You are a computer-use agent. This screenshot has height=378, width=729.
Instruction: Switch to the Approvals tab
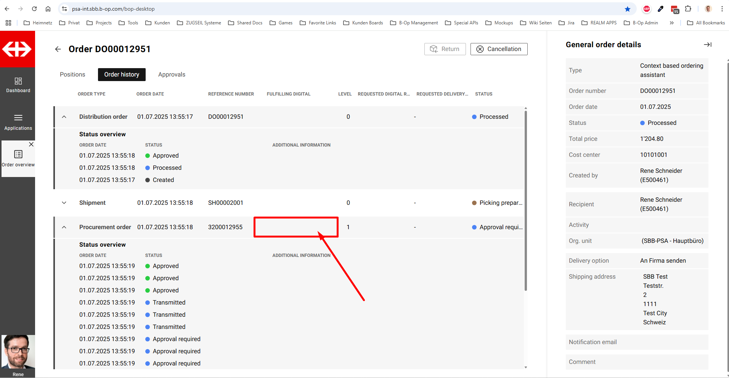(x=172, y=75)
